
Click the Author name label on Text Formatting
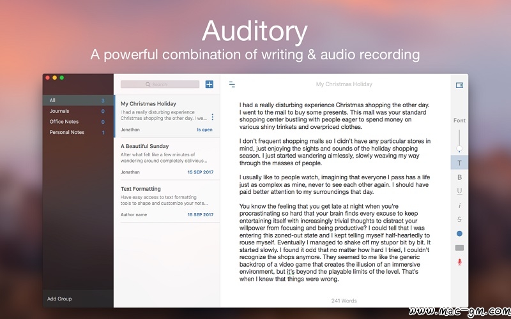pos(133,215)
